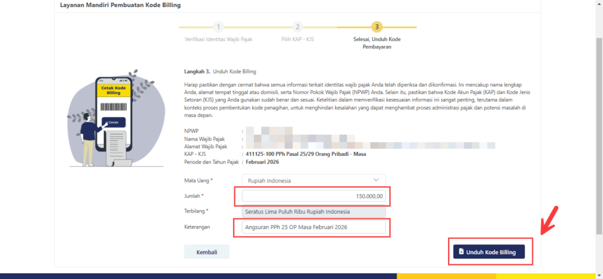Image resolution: width=603 pixels, height=279 pixels.
Task: Expand the Rupiah Indonesia chevron arrow
Action: 376,180
